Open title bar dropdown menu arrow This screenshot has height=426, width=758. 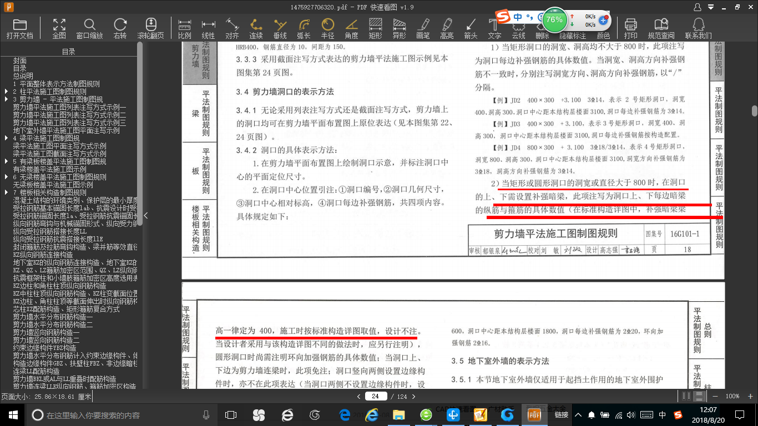click(711, 7)
